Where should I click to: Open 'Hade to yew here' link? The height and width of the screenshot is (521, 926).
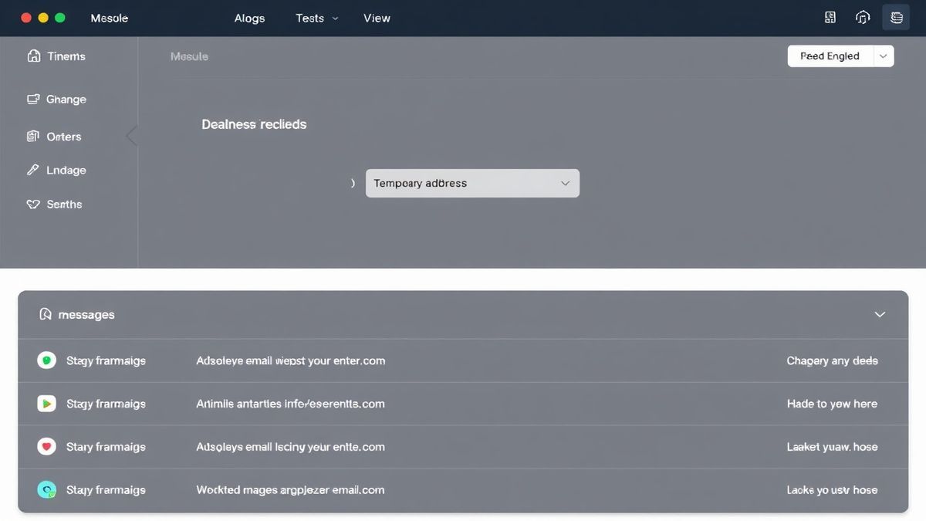pos(832,404)
